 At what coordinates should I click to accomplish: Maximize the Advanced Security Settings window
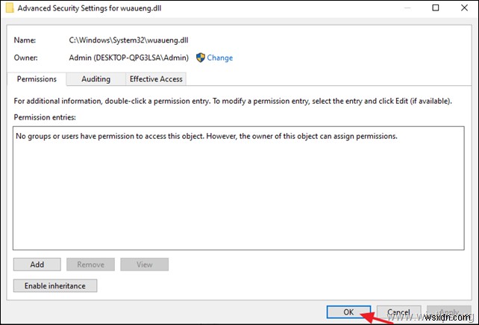(436, 7)
